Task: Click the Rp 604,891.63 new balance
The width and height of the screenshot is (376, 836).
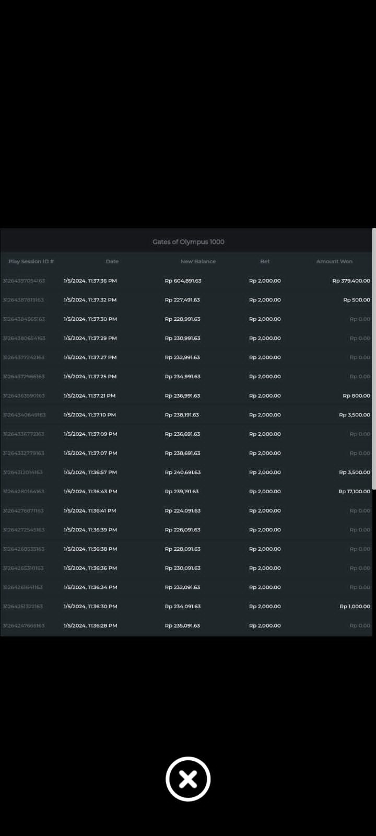Action: [x=183, y=281]
